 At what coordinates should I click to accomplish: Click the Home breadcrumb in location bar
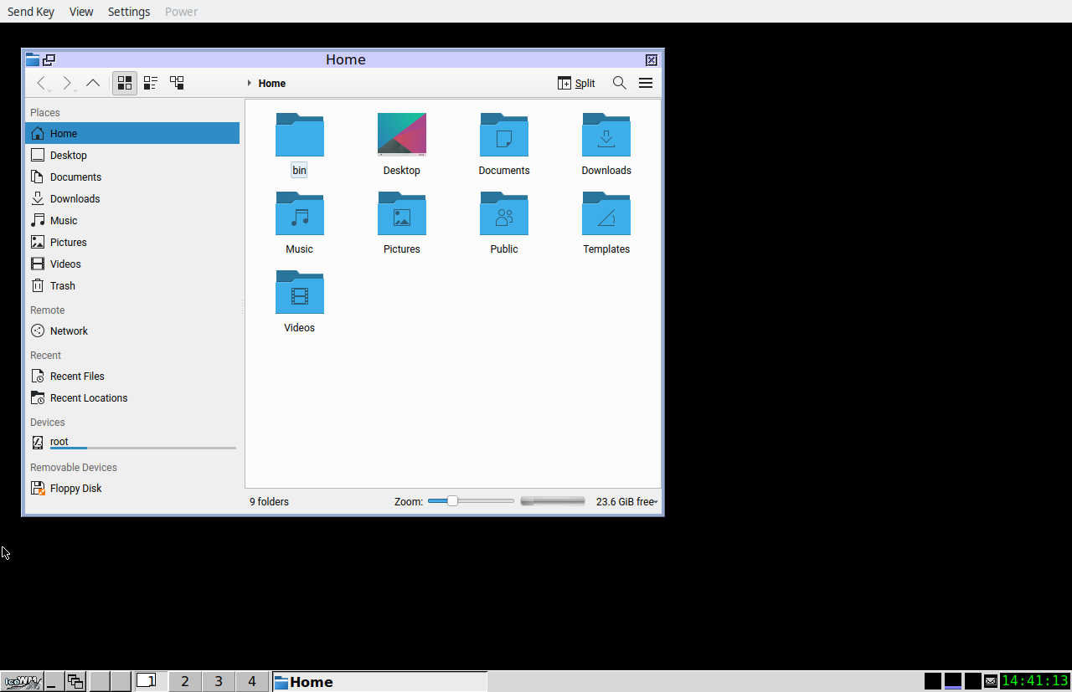coord(272,84)
